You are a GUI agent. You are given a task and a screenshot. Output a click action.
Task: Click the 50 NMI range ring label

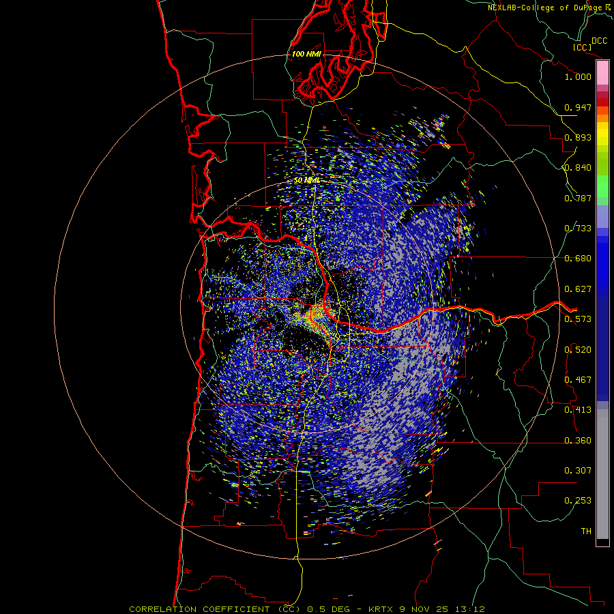coord(306,181)
